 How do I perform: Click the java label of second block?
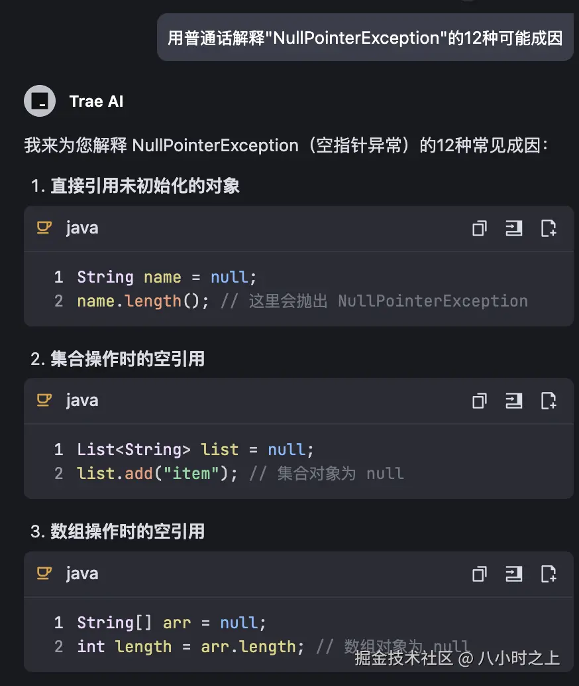82,401
